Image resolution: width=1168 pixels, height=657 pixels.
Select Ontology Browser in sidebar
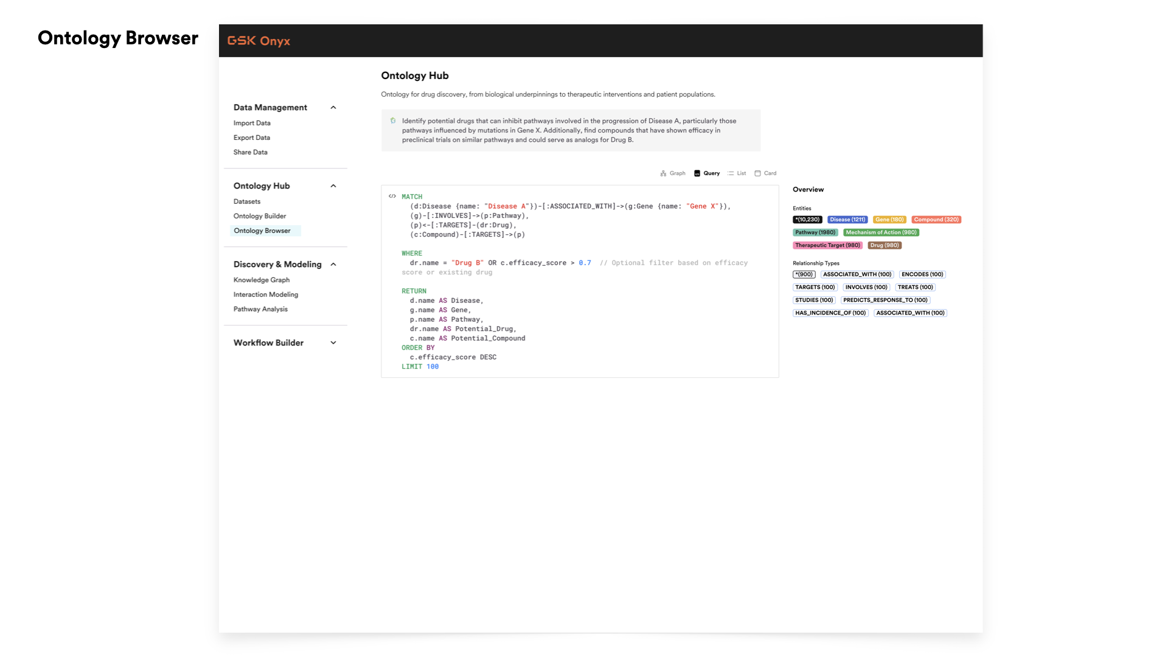pyautogui.click(x=265, y=231)
